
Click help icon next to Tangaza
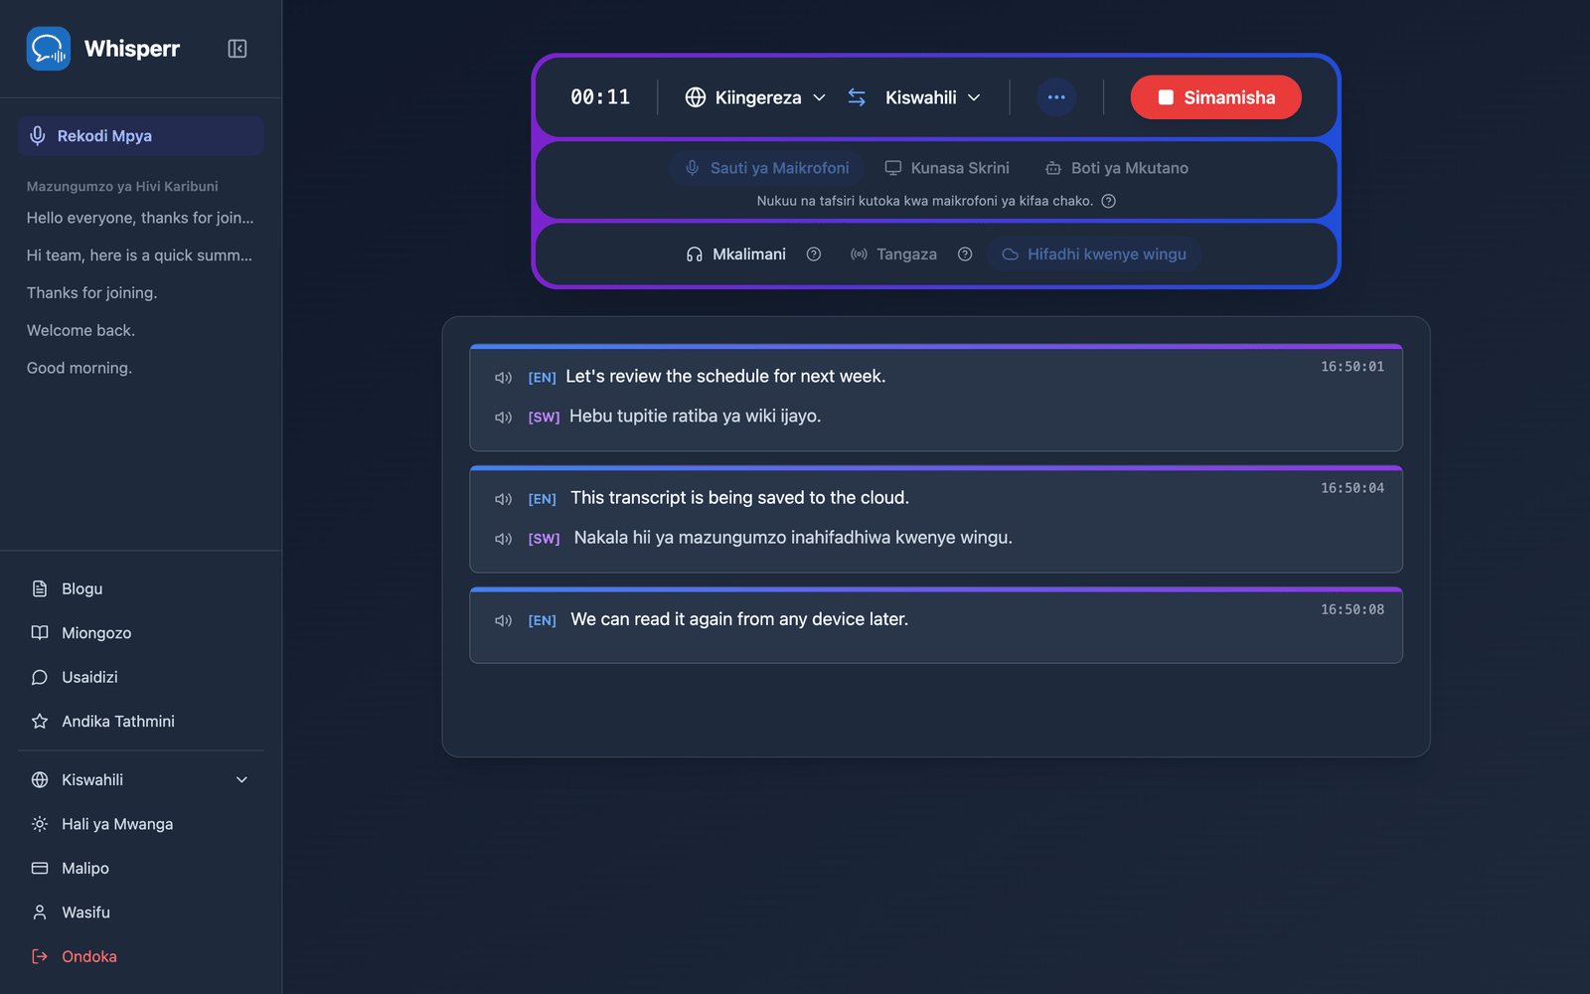(965, 254)
